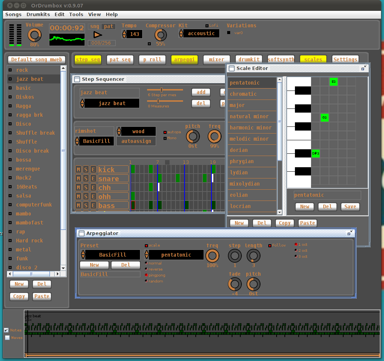Mute the bass track
384x361 pixels.
[x=78, y=205]
